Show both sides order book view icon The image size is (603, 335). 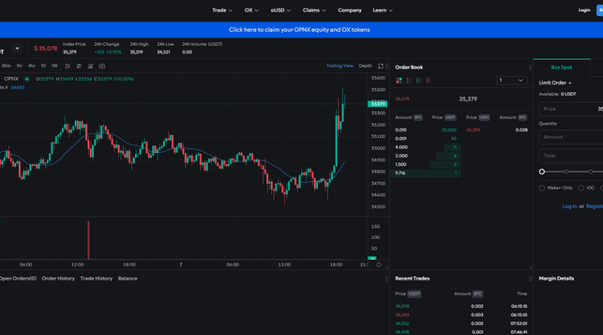399,81
